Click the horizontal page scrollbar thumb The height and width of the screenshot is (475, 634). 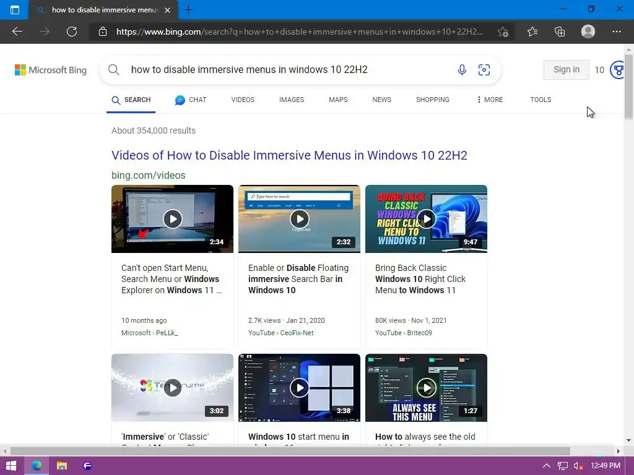290,451
